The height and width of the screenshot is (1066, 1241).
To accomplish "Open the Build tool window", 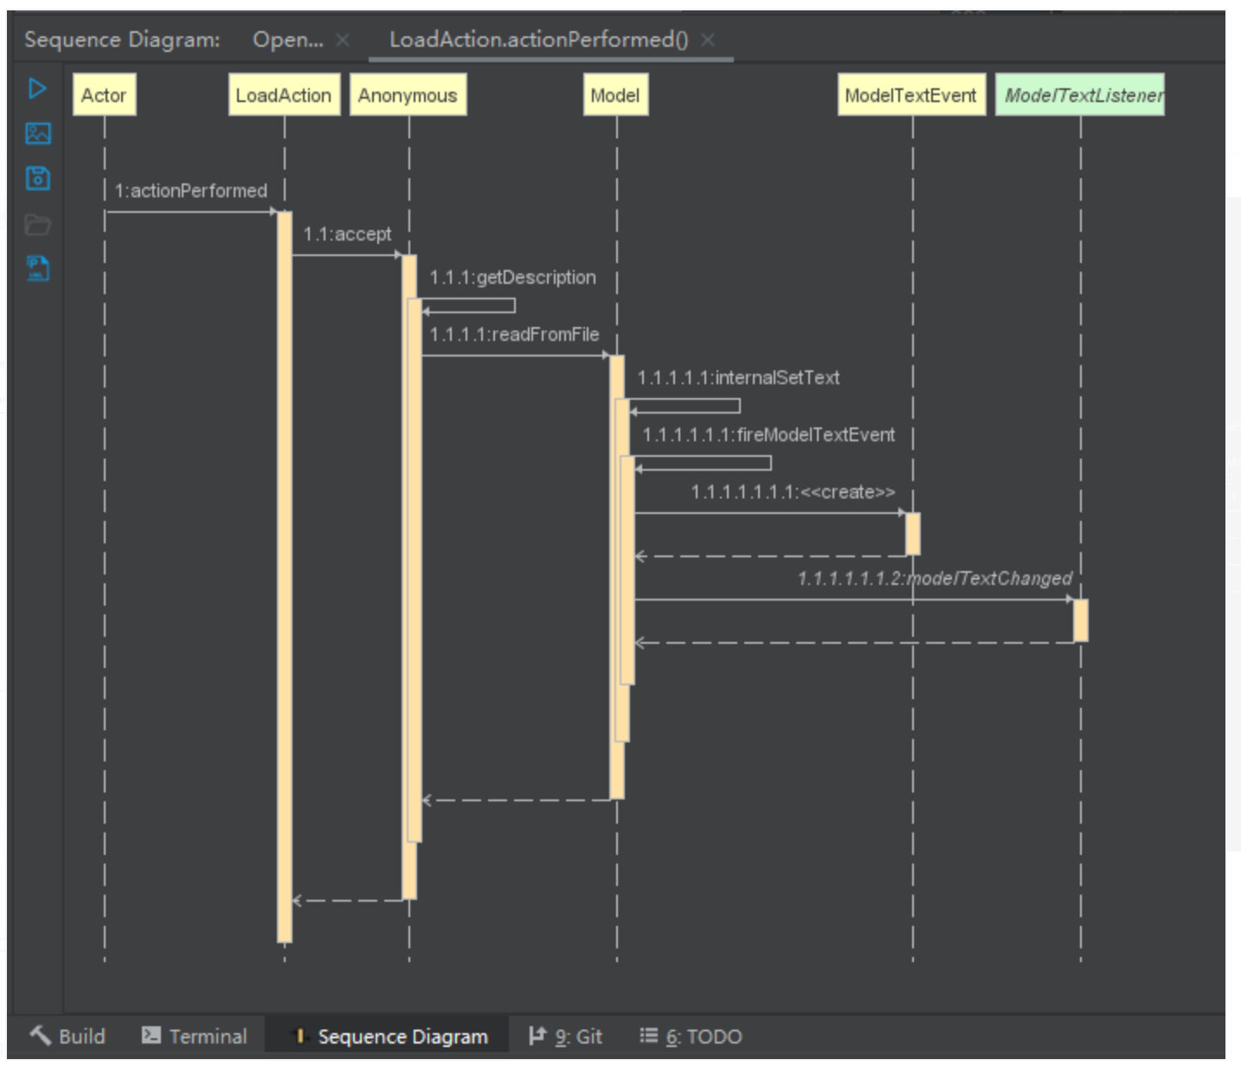I will point(68,1036).
